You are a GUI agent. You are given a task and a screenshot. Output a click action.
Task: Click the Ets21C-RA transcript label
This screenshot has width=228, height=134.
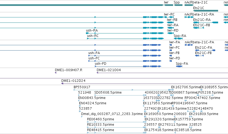click(x=202, y=20)
